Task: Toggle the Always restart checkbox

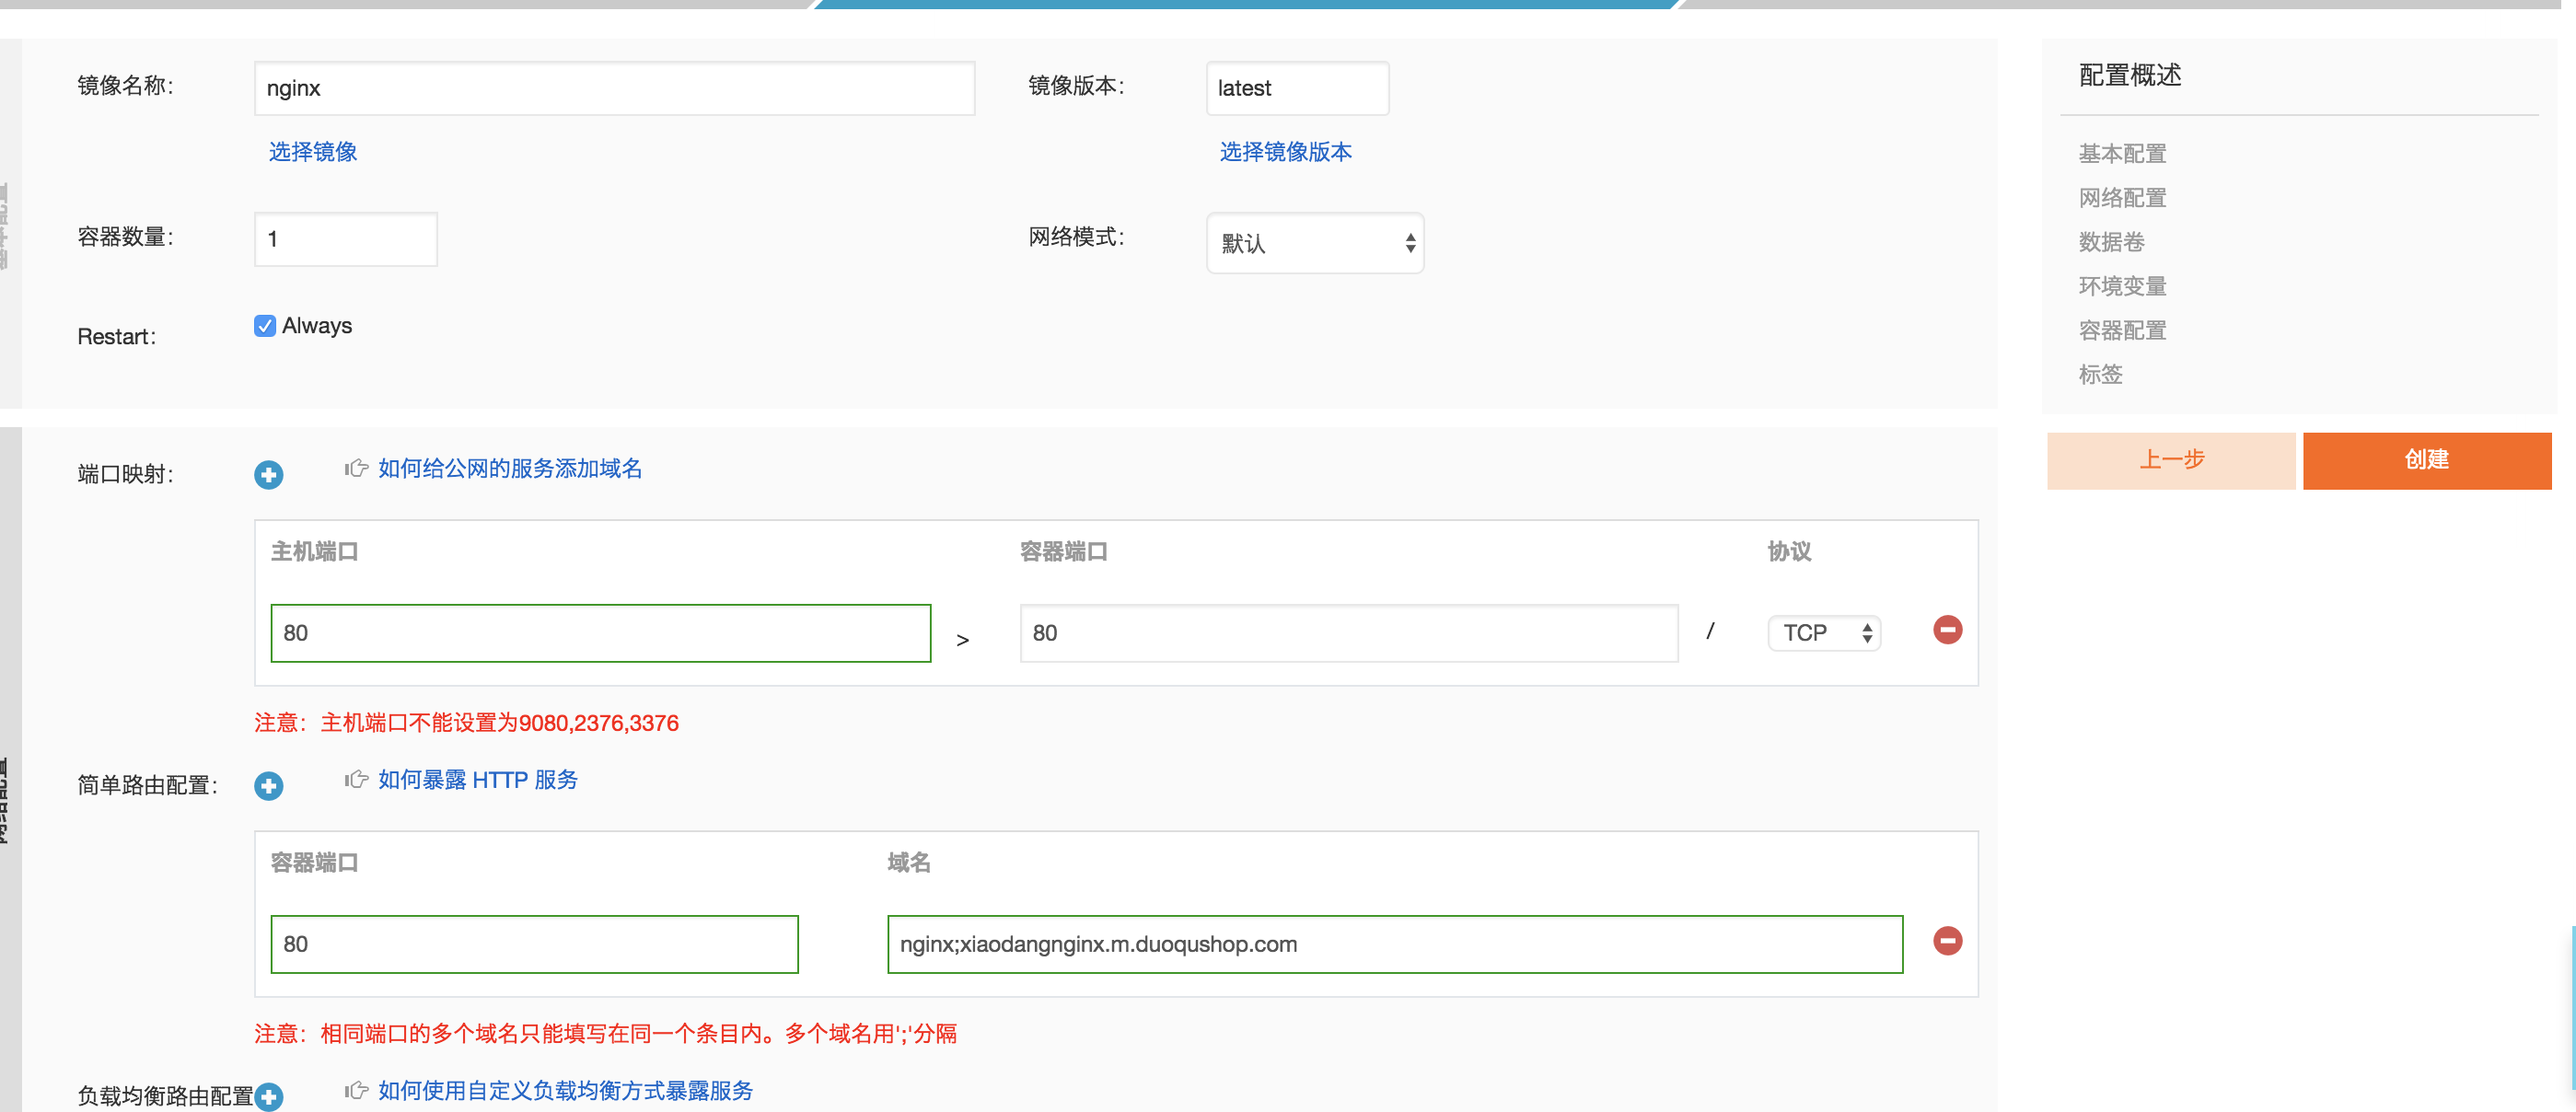Action: coord(265,326)
